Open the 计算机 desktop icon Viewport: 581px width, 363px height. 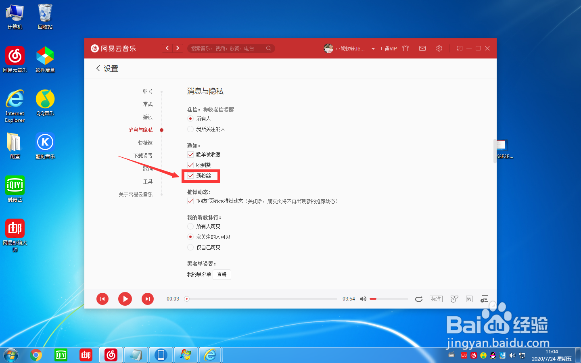click(x=15, y=17)
